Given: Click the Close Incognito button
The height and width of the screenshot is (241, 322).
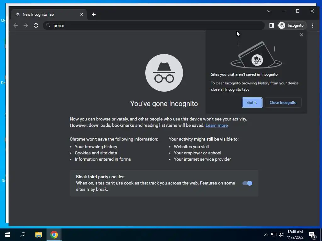Looking at the screenshot, I should [x=283, y=103].
